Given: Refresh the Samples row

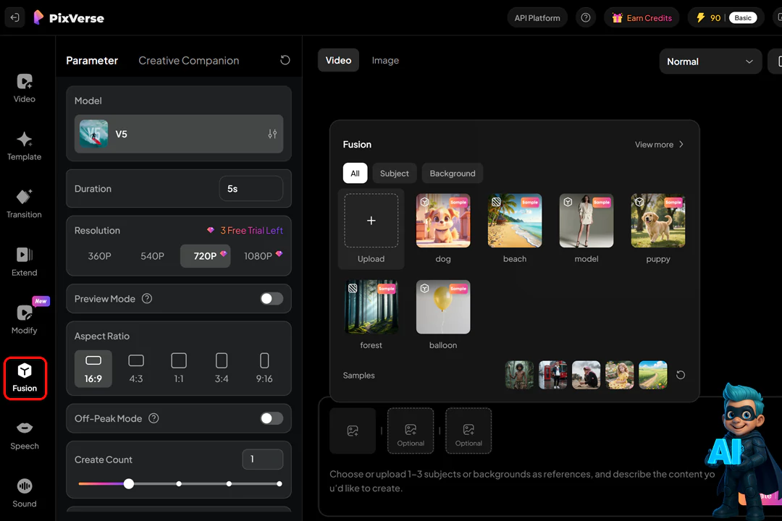Looking at the screenshot, I should click(x=681, y=375).
